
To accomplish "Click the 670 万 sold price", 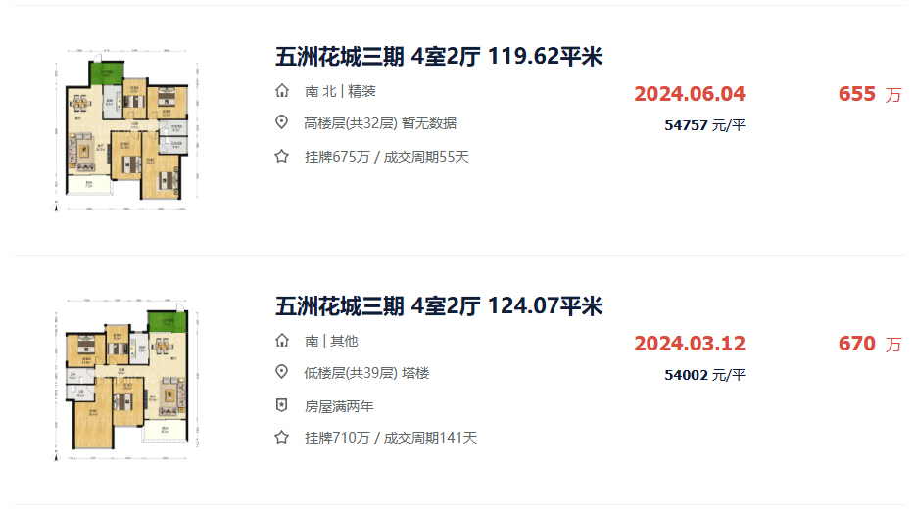I will click(870, 344).
